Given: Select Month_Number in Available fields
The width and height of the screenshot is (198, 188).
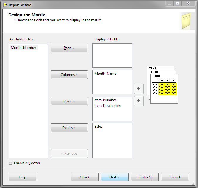Looking at the screenshot, I should pos(24,48).
